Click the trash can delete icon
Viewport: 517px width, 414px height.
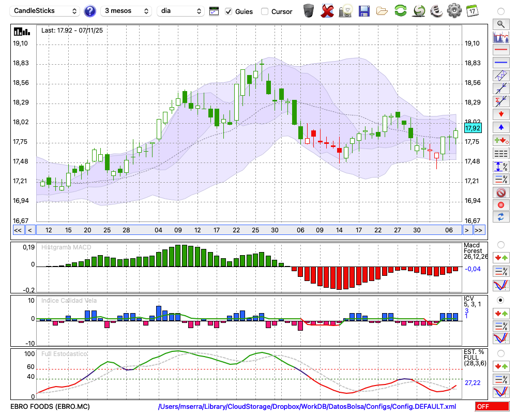(309, 11)
